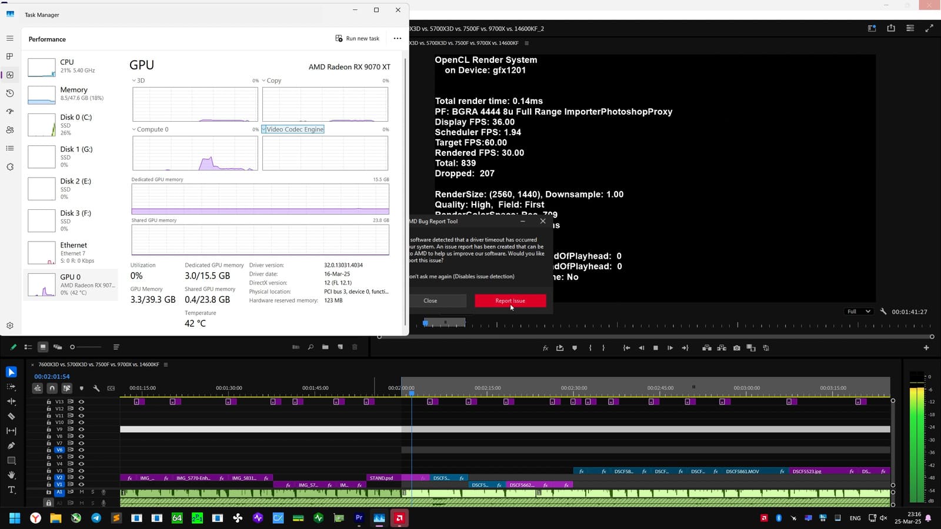
Task: Open Task Manager settings gear
Action: (x=9, y=326)
